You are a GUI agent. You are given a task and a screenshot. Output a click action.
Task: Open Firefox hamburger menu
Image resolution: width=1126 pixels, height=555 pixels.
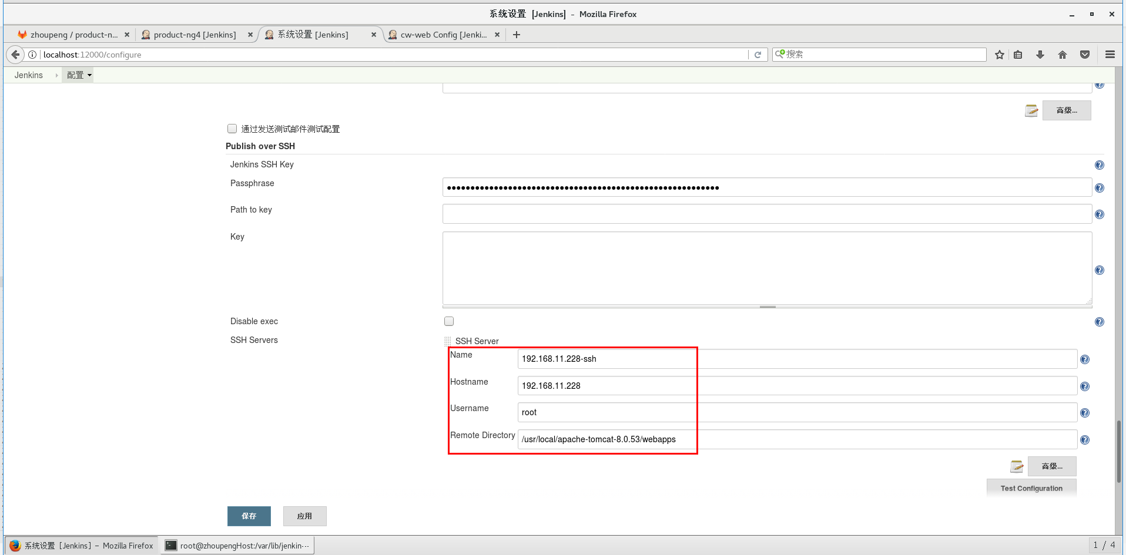1110,55
